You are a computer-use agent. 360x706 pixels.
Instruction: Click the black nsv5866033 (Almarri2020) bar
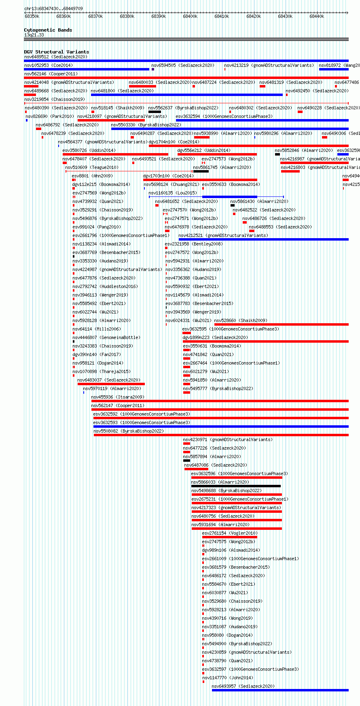[x=236, y=486]
